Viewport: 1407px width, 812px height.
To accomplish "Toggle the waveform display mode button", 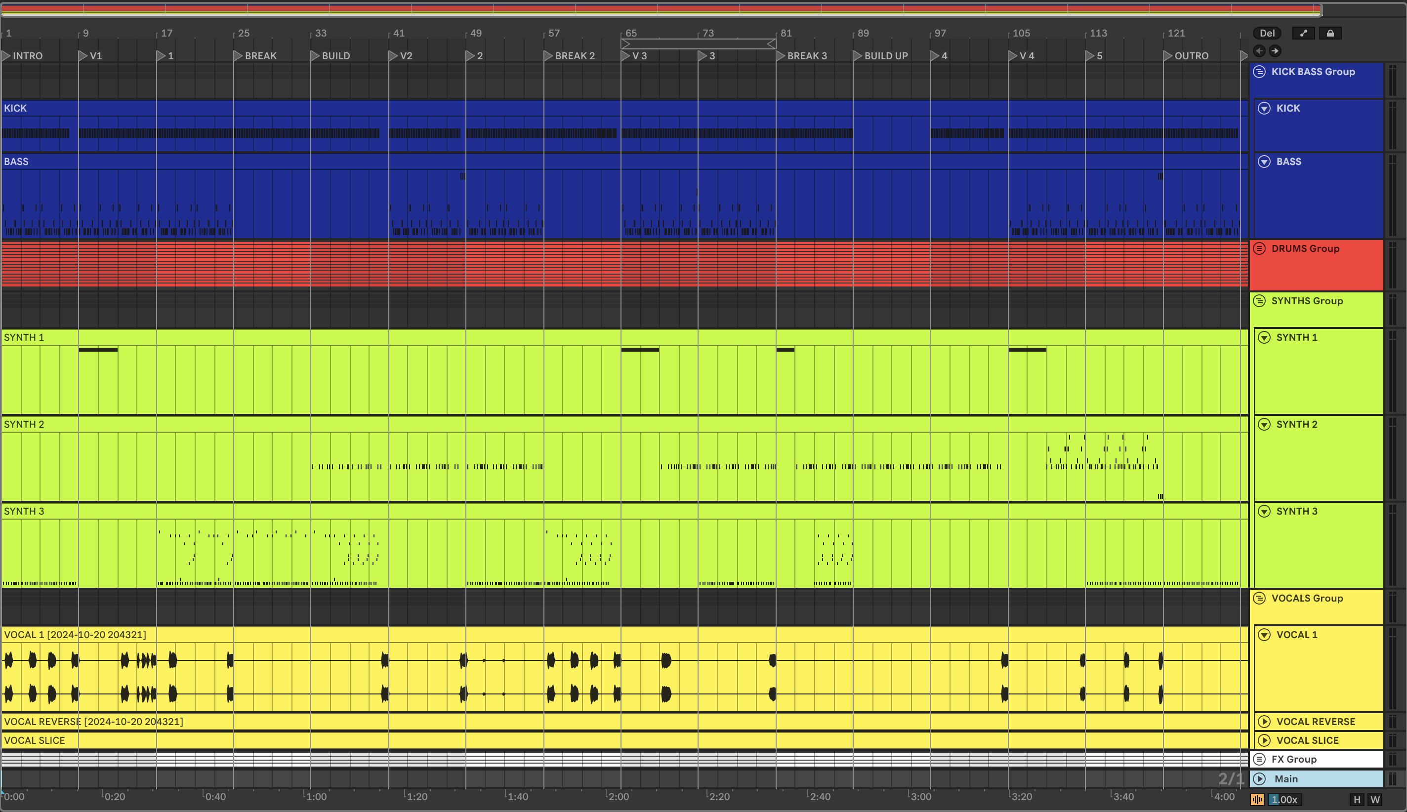I will tap(1257, 799).
